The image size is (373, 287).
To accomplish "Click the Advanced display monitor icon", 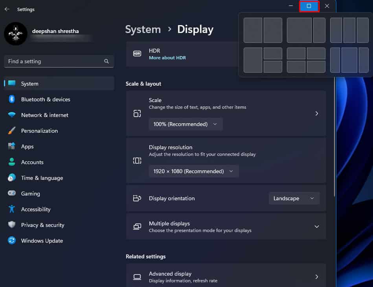I will click(x=137, y=277).
